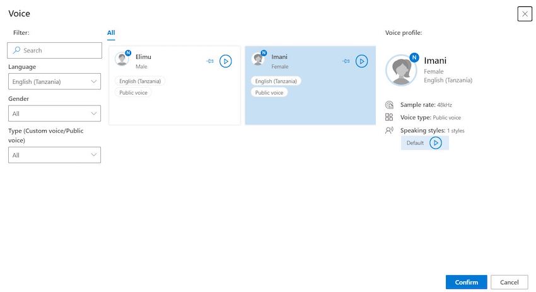Click the 48kHz sample rate value
The image size is (536, 292).
click(x=445, y=105)
